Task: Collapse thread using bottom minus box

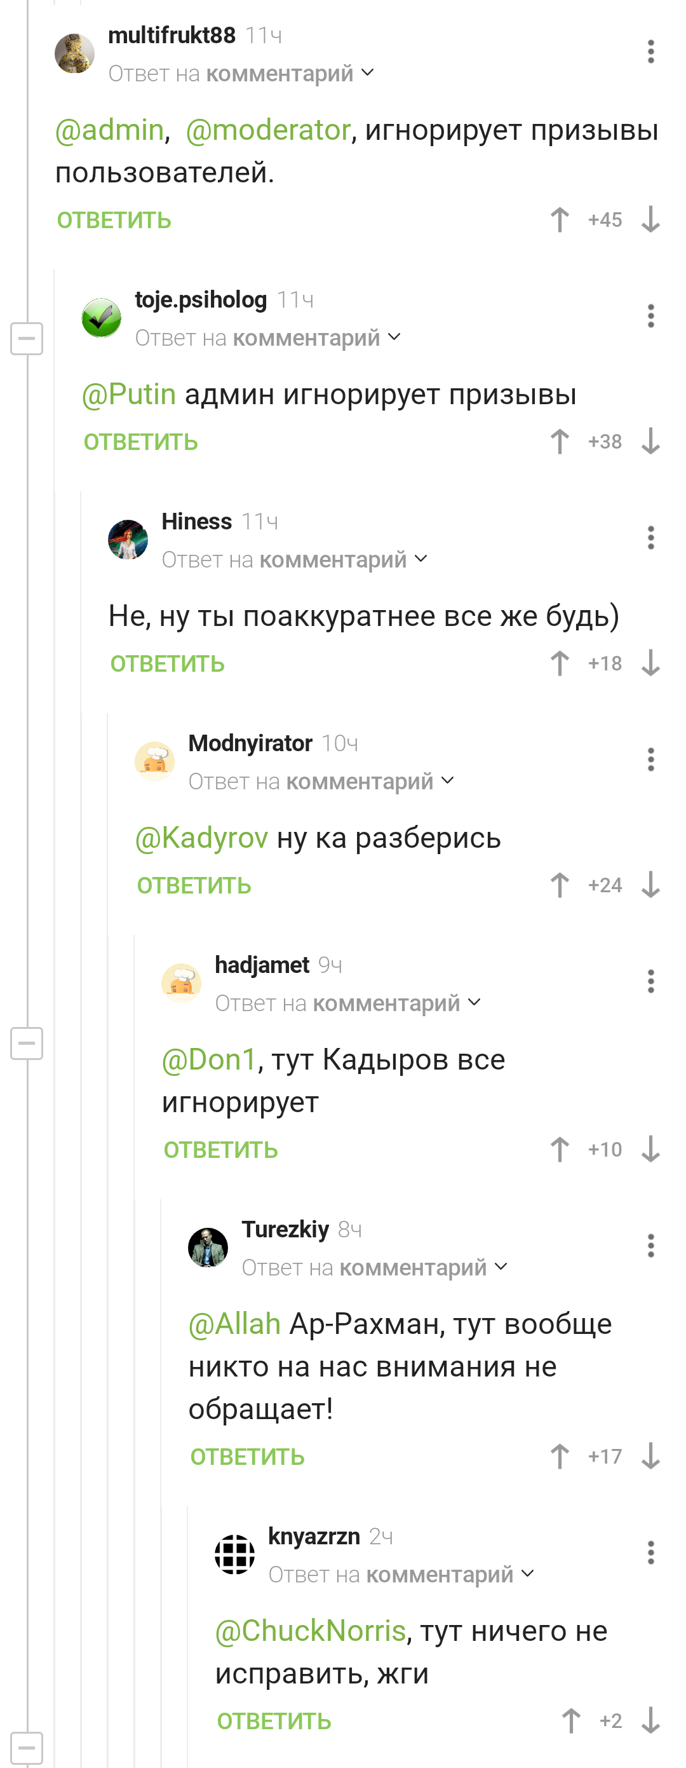Action: coord(27,1748)
